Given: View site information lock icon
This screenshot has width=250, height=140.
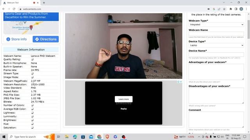Looking at the screenshot, I should (x=20, y=9).
